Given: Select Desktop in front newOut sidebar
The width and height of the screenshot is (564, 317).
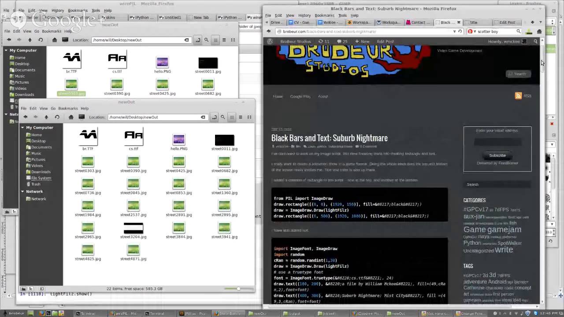Looking at the screenshot, I should [x=38, y=141].
